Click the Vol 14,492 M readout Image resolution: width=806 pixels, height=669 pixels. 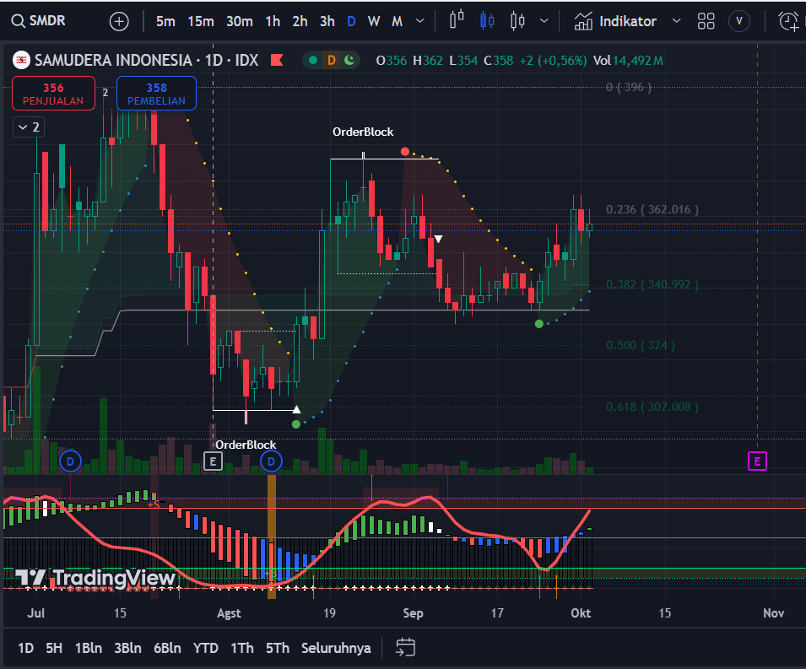pyautogui.click(x=628, y=61)
